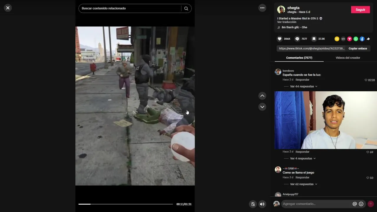Click 'I Started a Massive Riot' caption

(x=300, y=18)
